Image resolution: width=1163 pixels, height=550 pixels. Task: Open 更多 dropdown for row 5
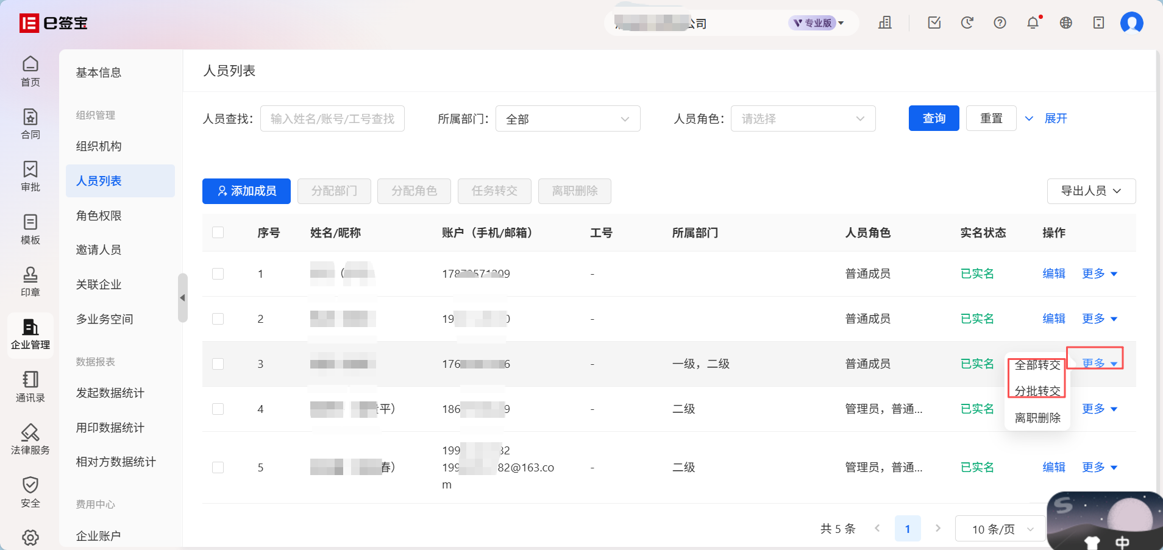(x=1100, y=467)
